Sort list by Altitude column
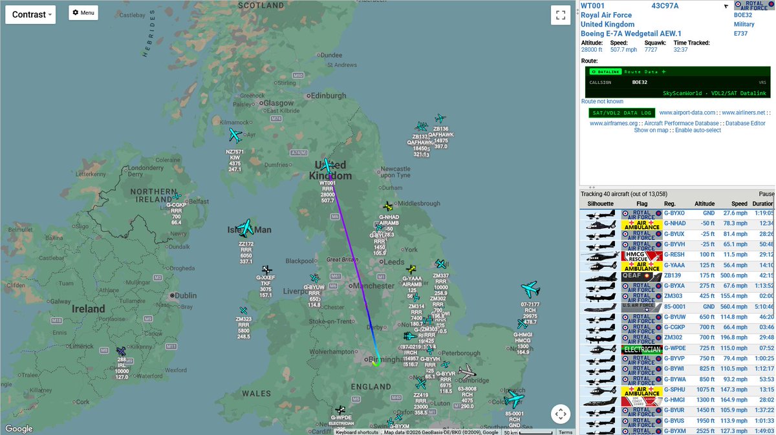 point(705,204)
